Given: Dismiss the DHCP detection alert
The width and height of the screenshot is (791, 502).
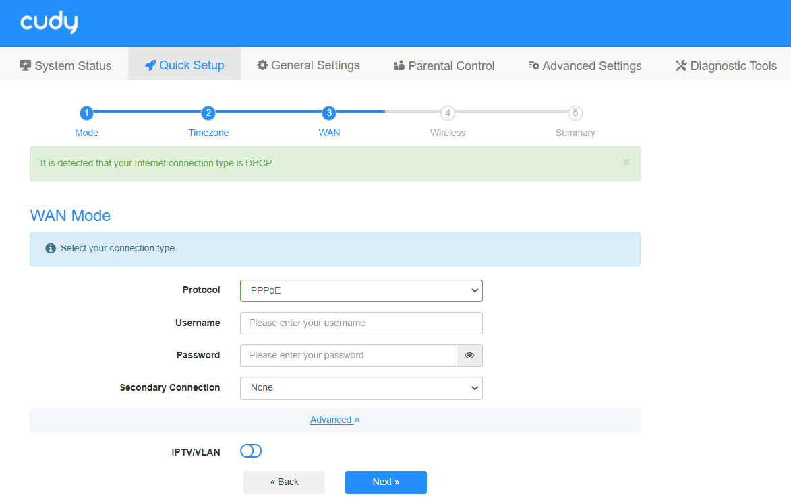Looking at the screenshot, I should point(626,162).
